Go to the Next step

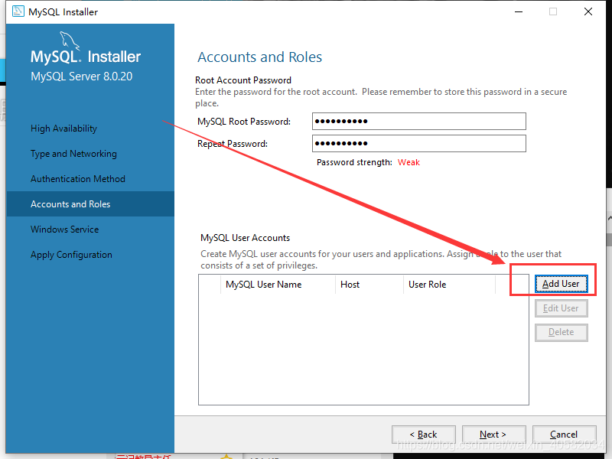tap(493, 435)
